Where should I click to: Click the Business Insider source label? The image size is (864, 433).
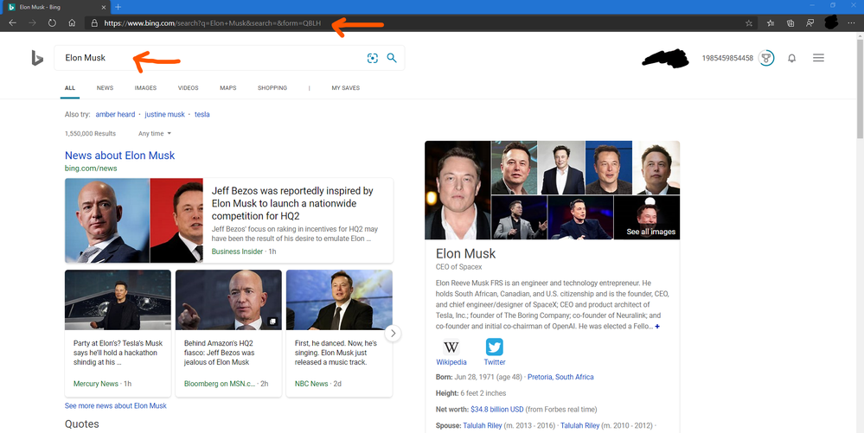click(238, 252)
